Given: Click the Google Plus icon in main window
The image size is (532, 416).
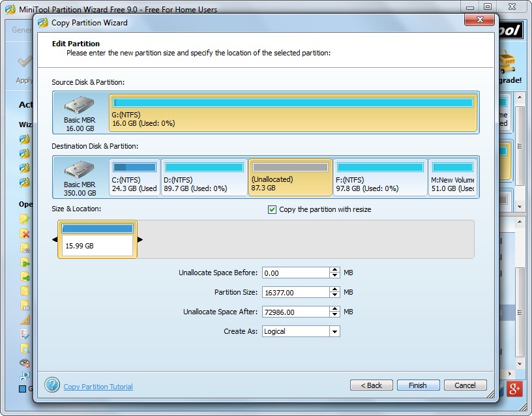Looking at the screenshot, I should [514, 389].
